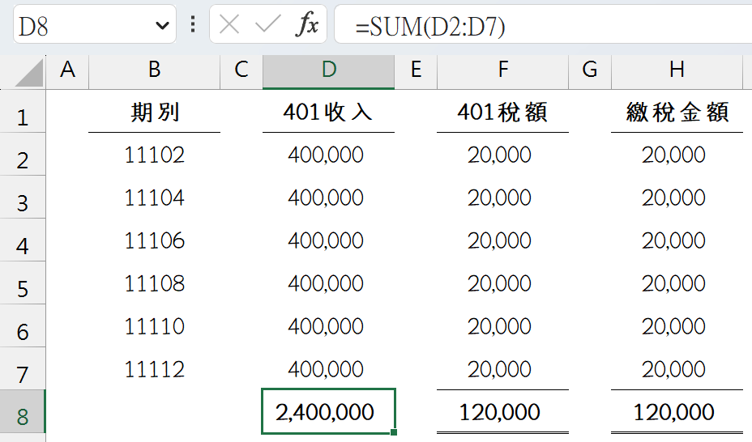
Task: Click the cell with header 401稅額
Action: tap(502, 112)
